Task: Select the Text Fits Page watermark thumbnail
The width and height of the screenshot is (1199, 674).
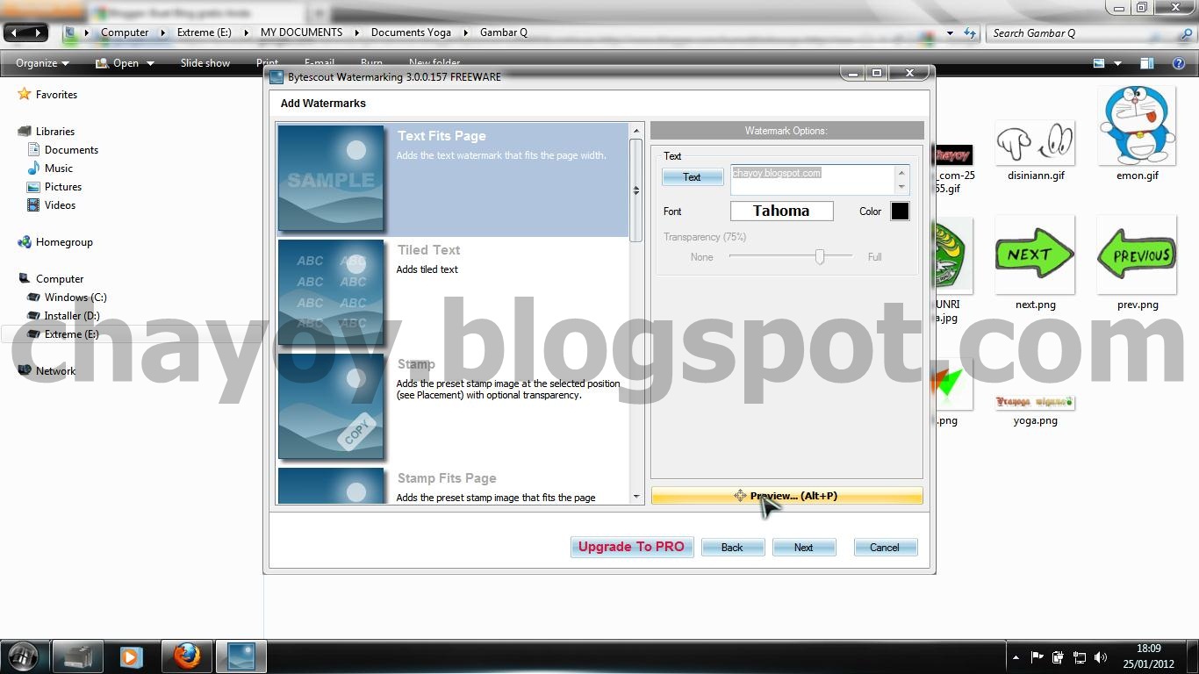Action: 331,178
